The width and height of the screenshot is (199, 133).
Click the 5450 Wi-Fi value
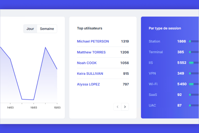click(x=182, y=84)
